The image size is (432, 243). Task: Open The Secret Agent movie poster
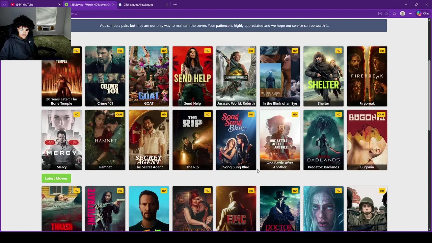tap(149, 140)
